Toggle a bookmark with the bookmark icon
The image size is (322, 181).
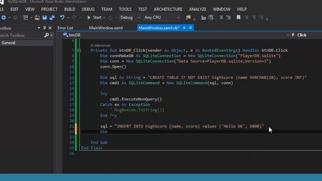point(238,18)
